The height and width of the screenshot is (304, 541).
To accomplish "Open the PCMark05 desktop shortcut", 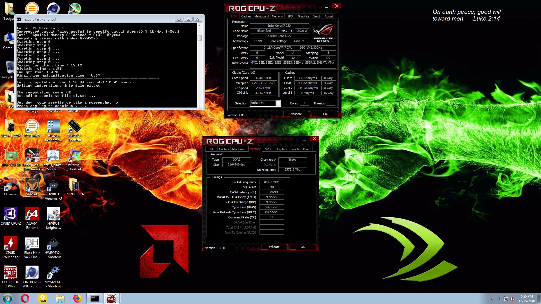I will [x=32, y=128].
